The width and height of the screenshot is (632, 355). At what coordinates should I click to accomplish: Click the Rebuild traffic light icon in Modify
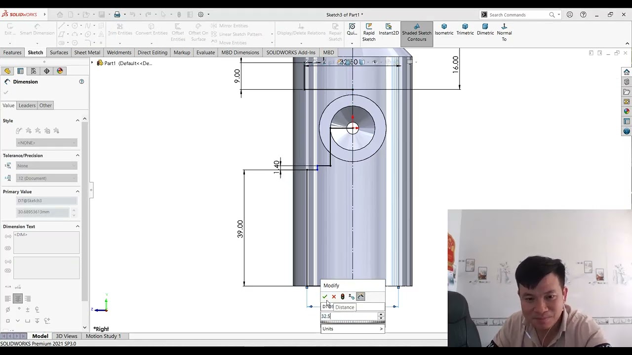pyautogui.click(x=343, y=296)
